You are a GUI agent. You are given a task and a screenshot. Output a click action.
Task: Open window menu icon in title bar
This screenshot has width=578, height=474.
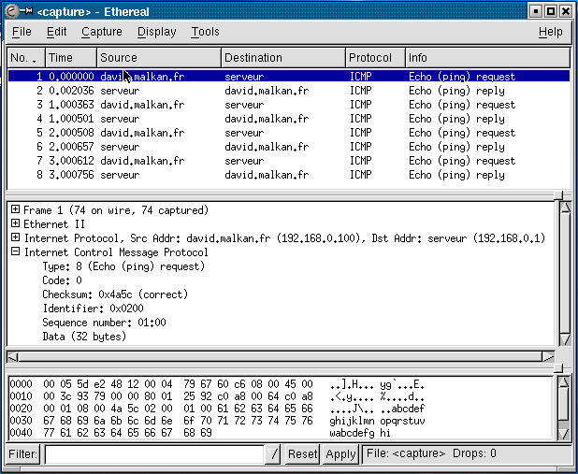click(11, 11)
